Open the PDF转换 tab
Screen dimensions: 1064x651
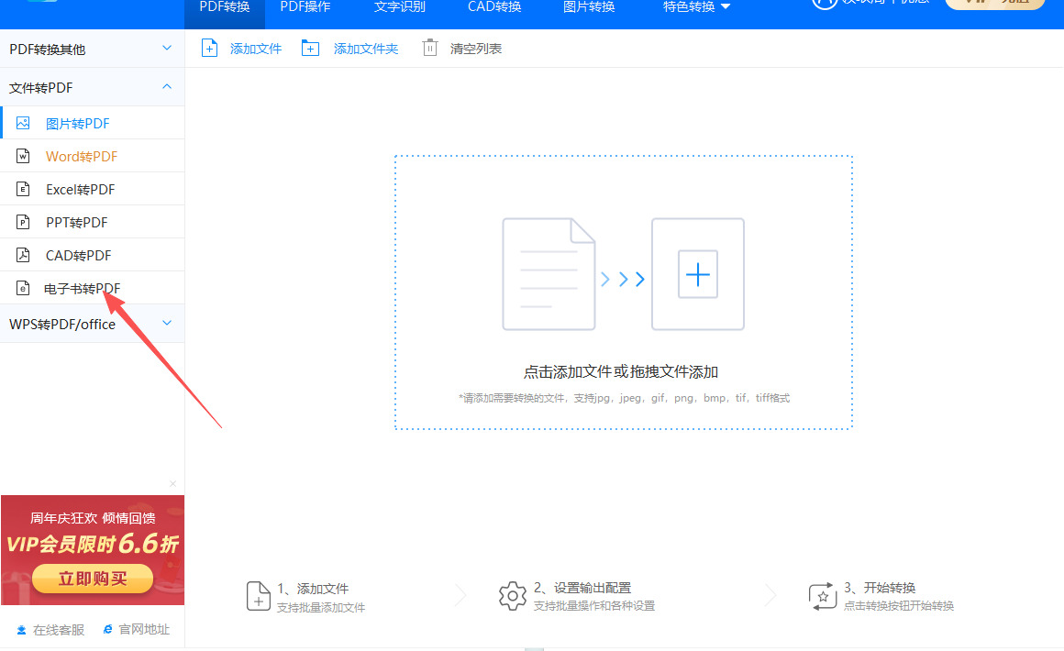pyautogui.click(x=225, y=7)
